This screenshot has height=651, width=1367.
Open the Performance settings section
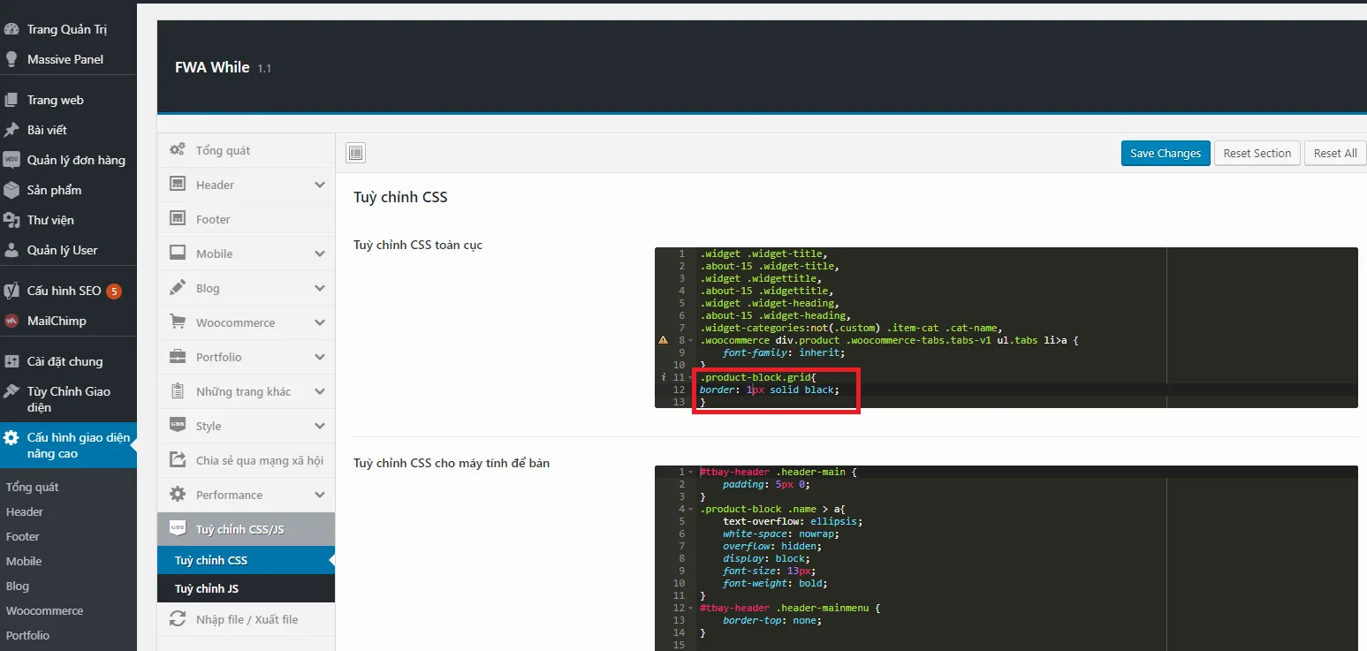pyautogui.click(x=229, y=495)
